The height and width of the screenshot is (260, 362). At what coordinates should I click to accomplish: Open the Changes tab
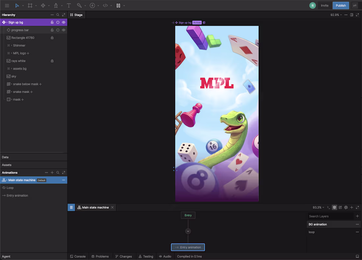pyautogui.click(x=123, y=256)
